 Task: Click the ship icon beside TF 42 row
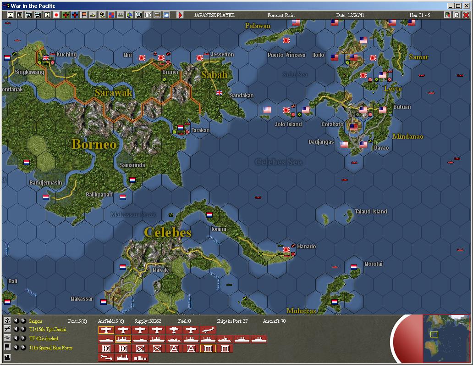tap(7, 338)
